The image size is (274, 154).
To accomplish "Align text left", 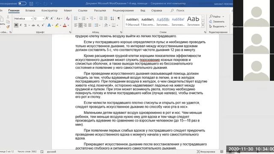I will click(x=76, y=25).
